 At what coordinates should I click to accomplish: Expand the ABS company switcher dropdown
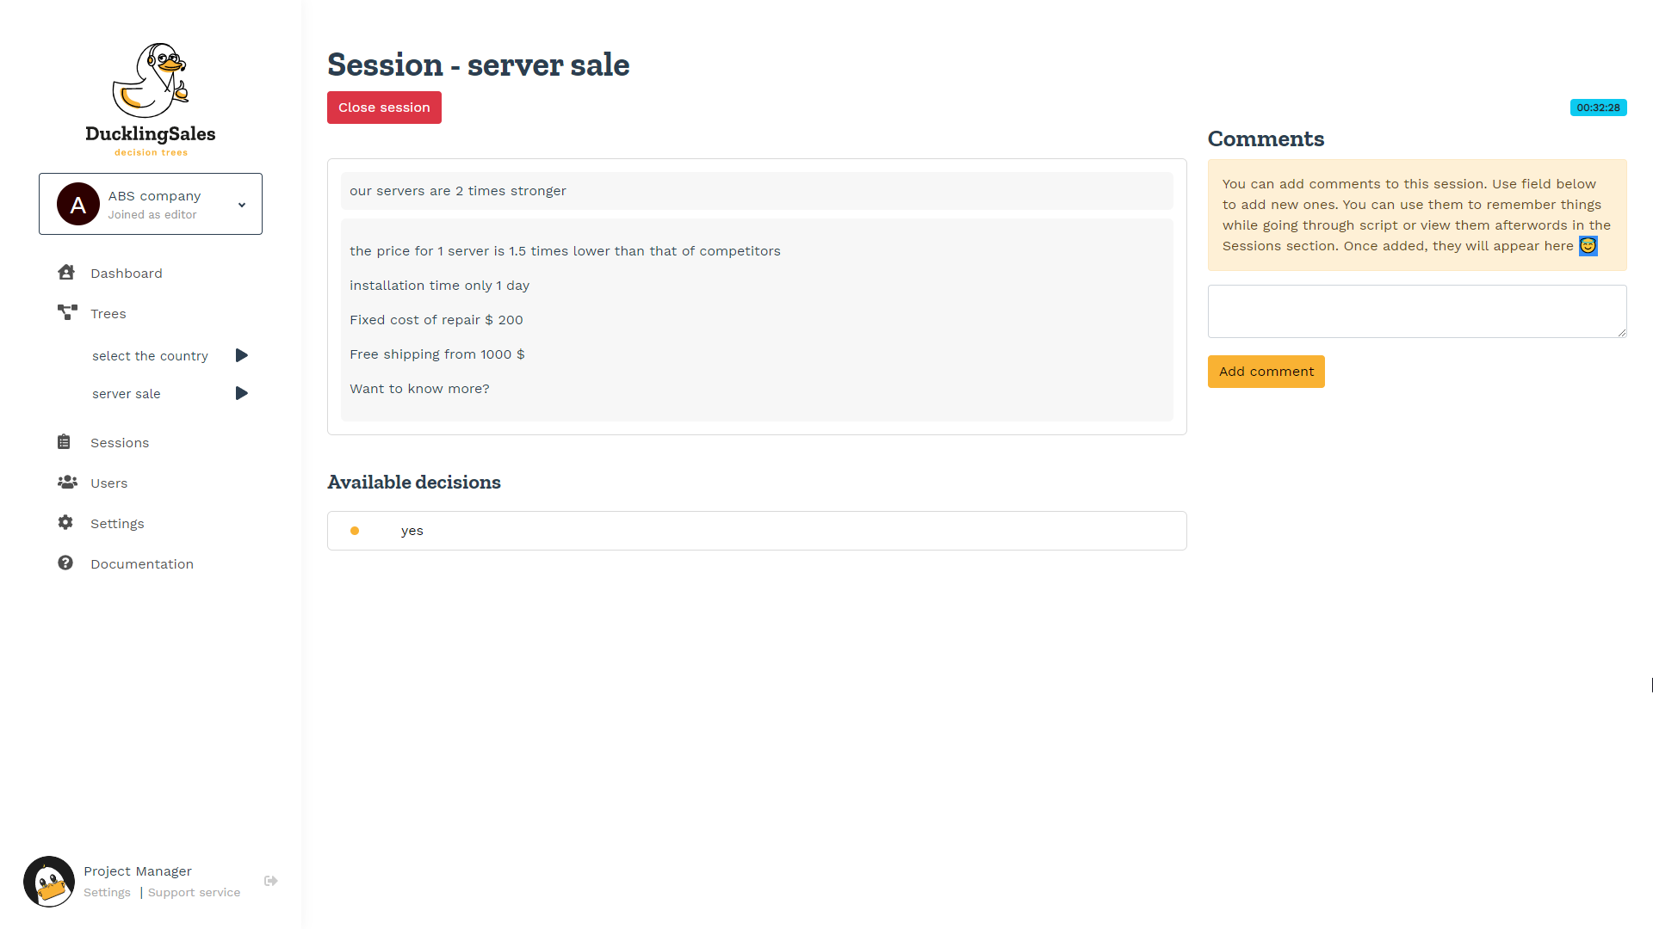242,205
